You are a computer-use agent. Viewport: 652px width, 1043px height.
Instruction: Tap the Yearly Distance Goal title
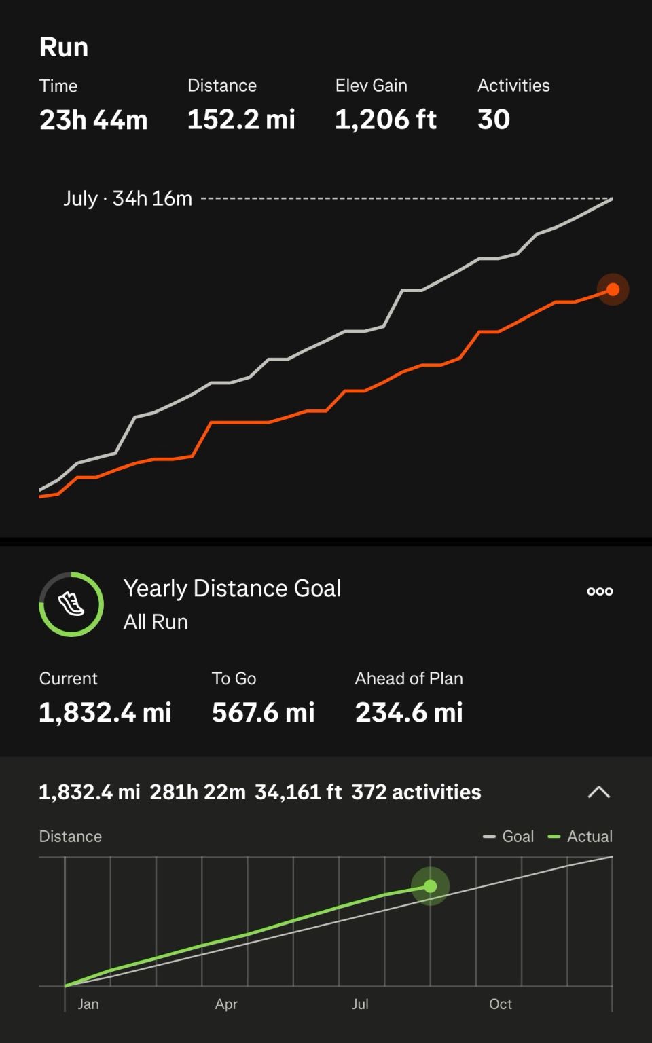(x=232, y=588)
